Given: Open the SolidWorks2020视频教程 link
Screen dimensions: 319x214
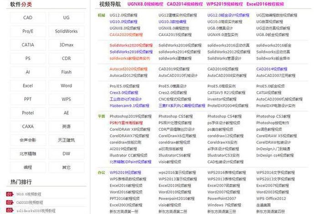Looking at the screenshot, I should coord(131,46).
